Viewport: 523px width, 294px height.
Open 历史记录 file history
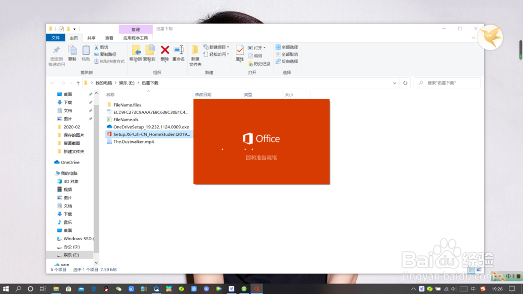click(x=259, y=64)
